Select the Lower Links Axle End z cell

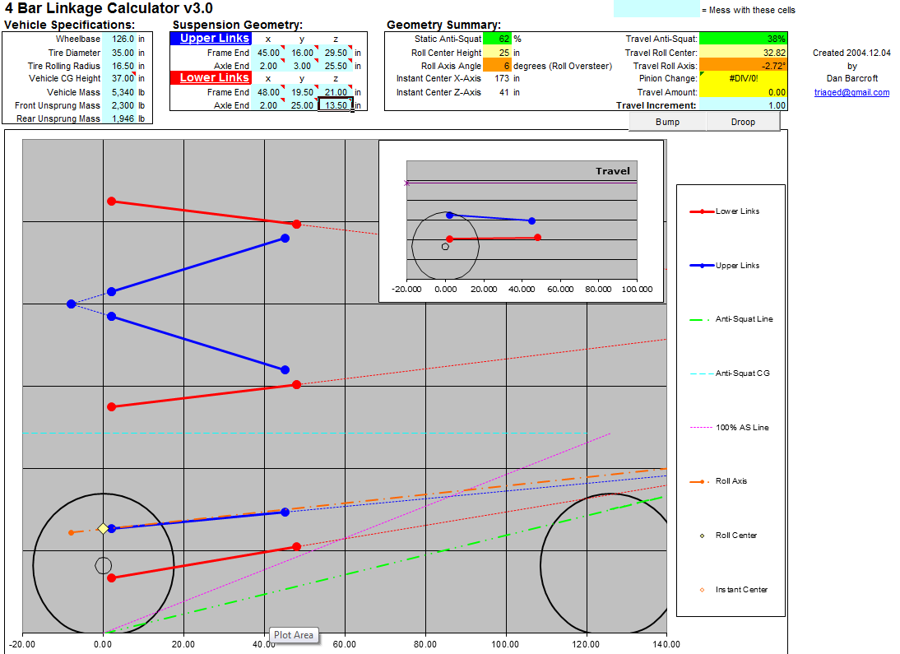point(336,105)
